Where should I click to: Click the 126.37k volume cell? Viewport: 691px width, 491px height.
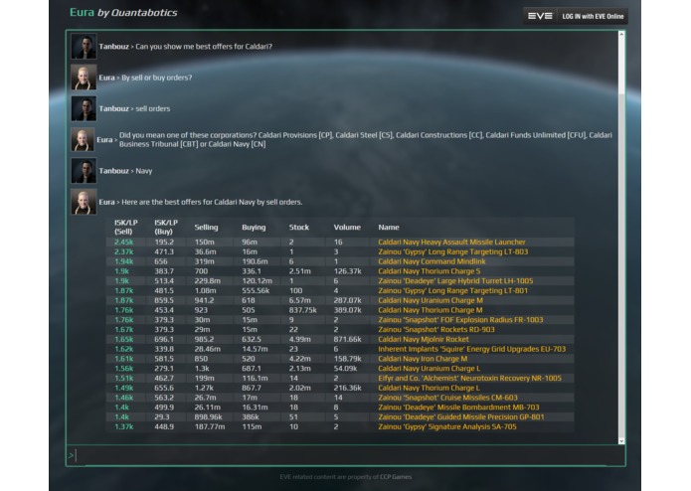pyautogui.click(x=347, y=271)
